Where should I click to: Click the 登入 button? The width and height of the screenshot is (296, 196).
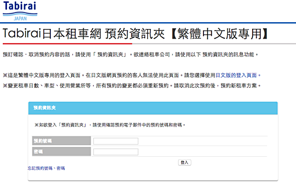[185, 162]
